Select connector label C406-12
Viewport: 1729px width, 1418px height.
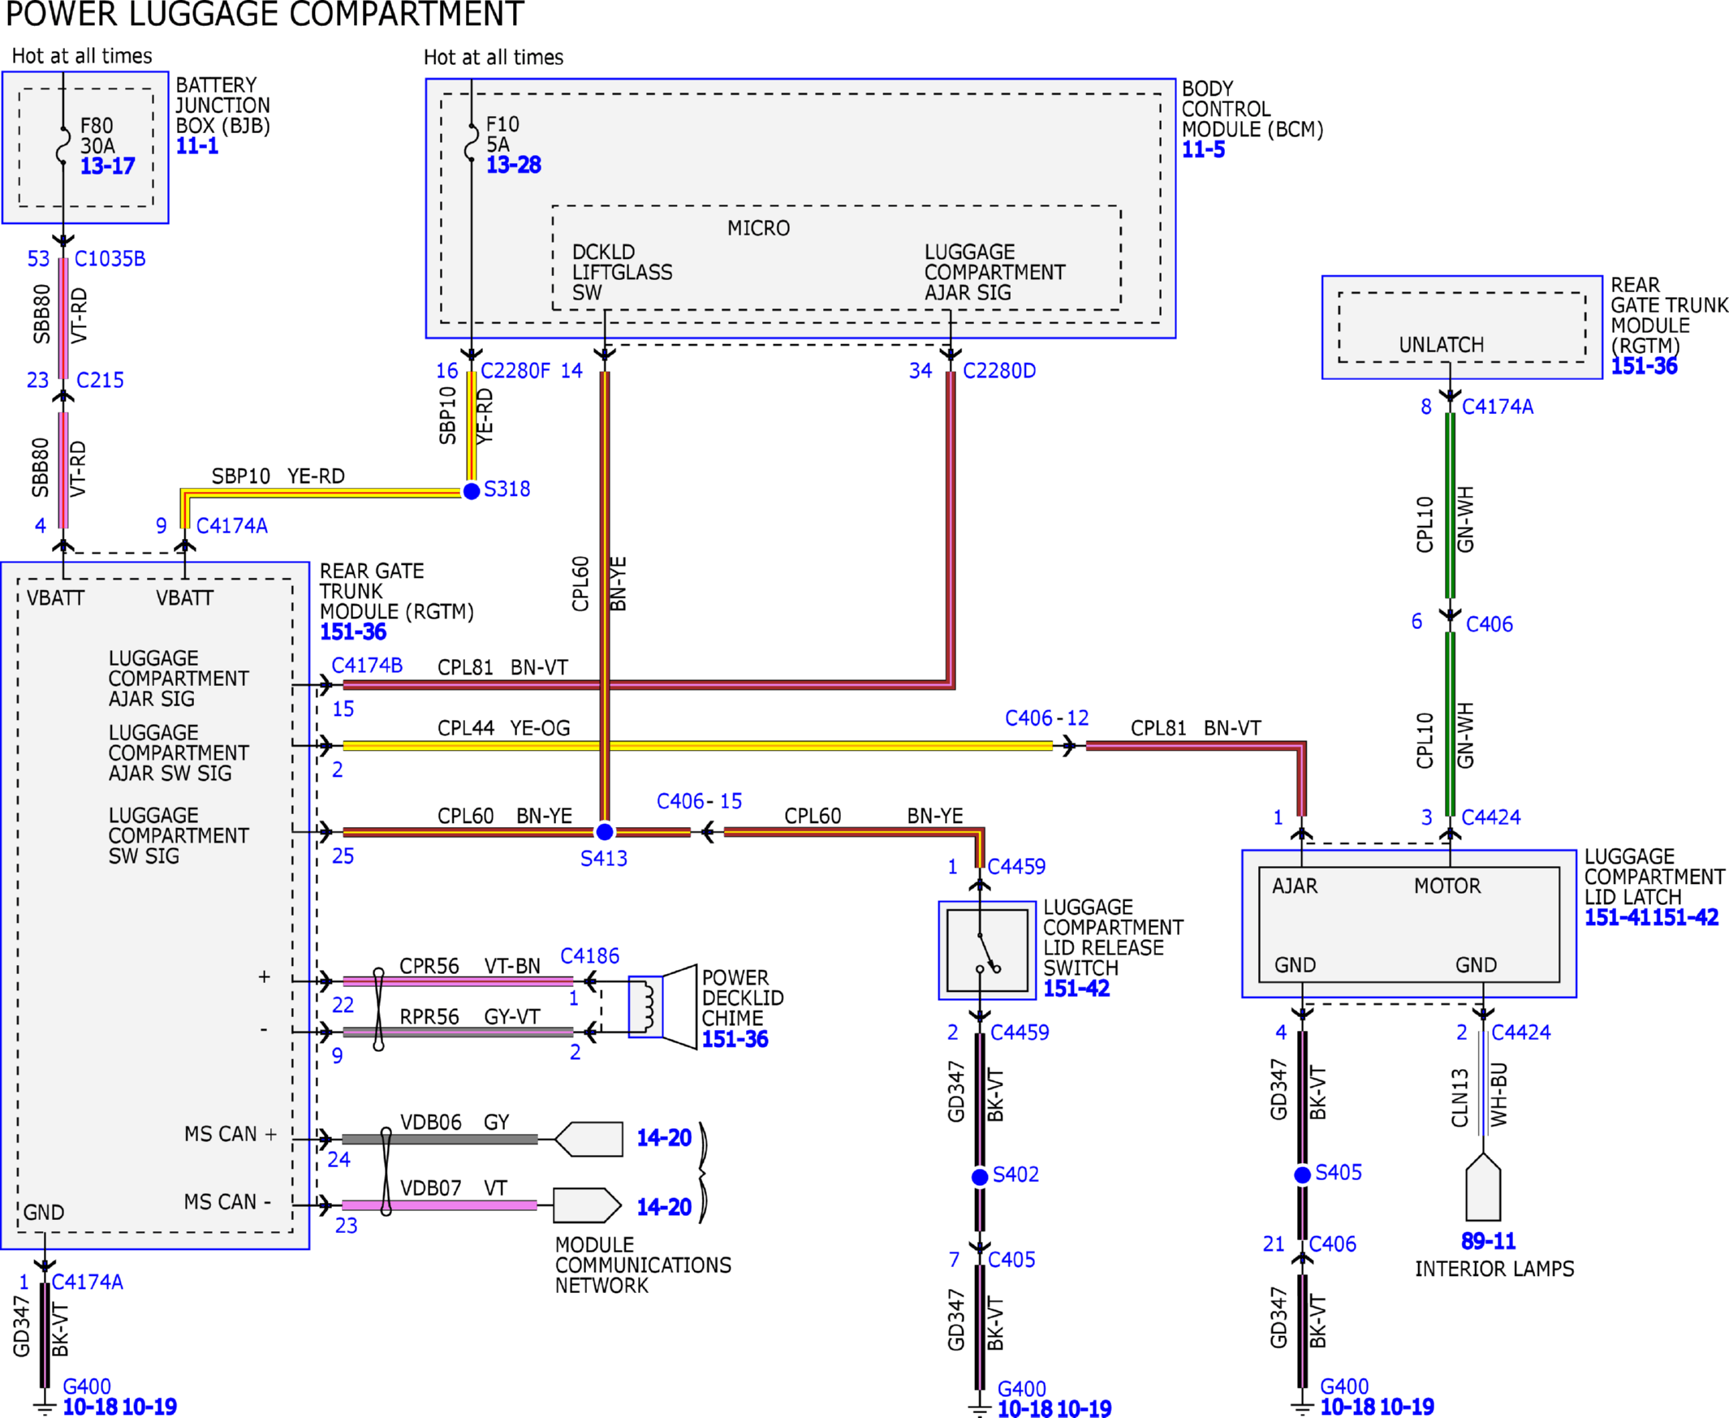1046,718
